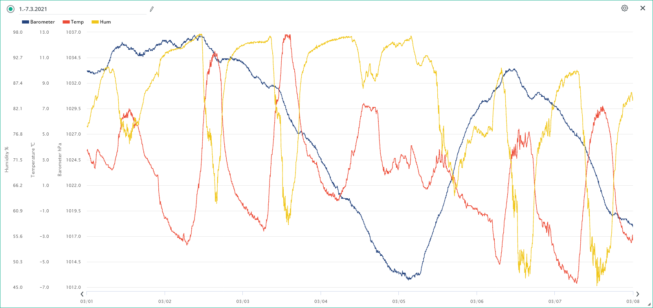
Task: Click the green circle icon beside the title
Action: (11, 9)
